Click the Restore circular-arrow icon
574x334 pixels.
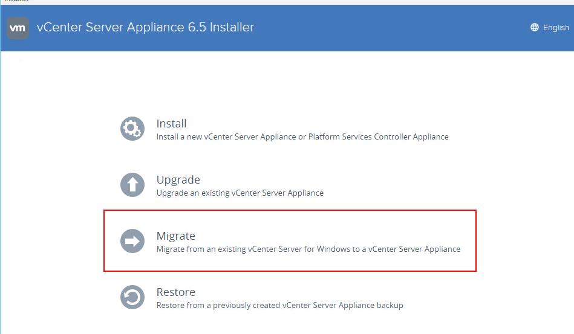pyautogui.click(x=132, y=297)
